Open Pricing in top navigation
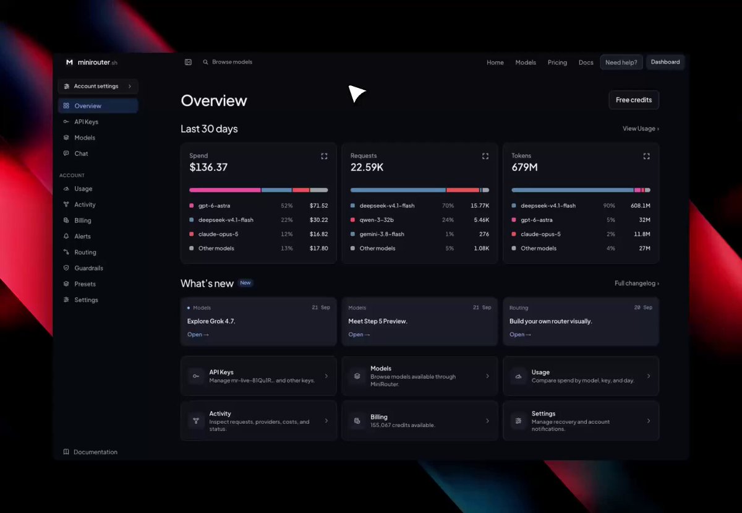 tap(557, 63)
